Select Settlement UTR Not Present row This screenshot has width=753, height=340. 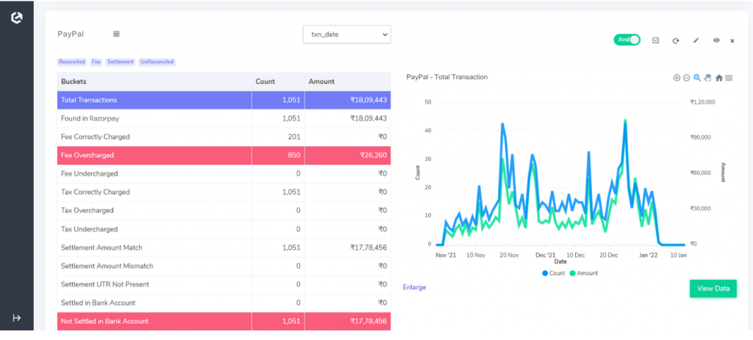tap(224, 284)
